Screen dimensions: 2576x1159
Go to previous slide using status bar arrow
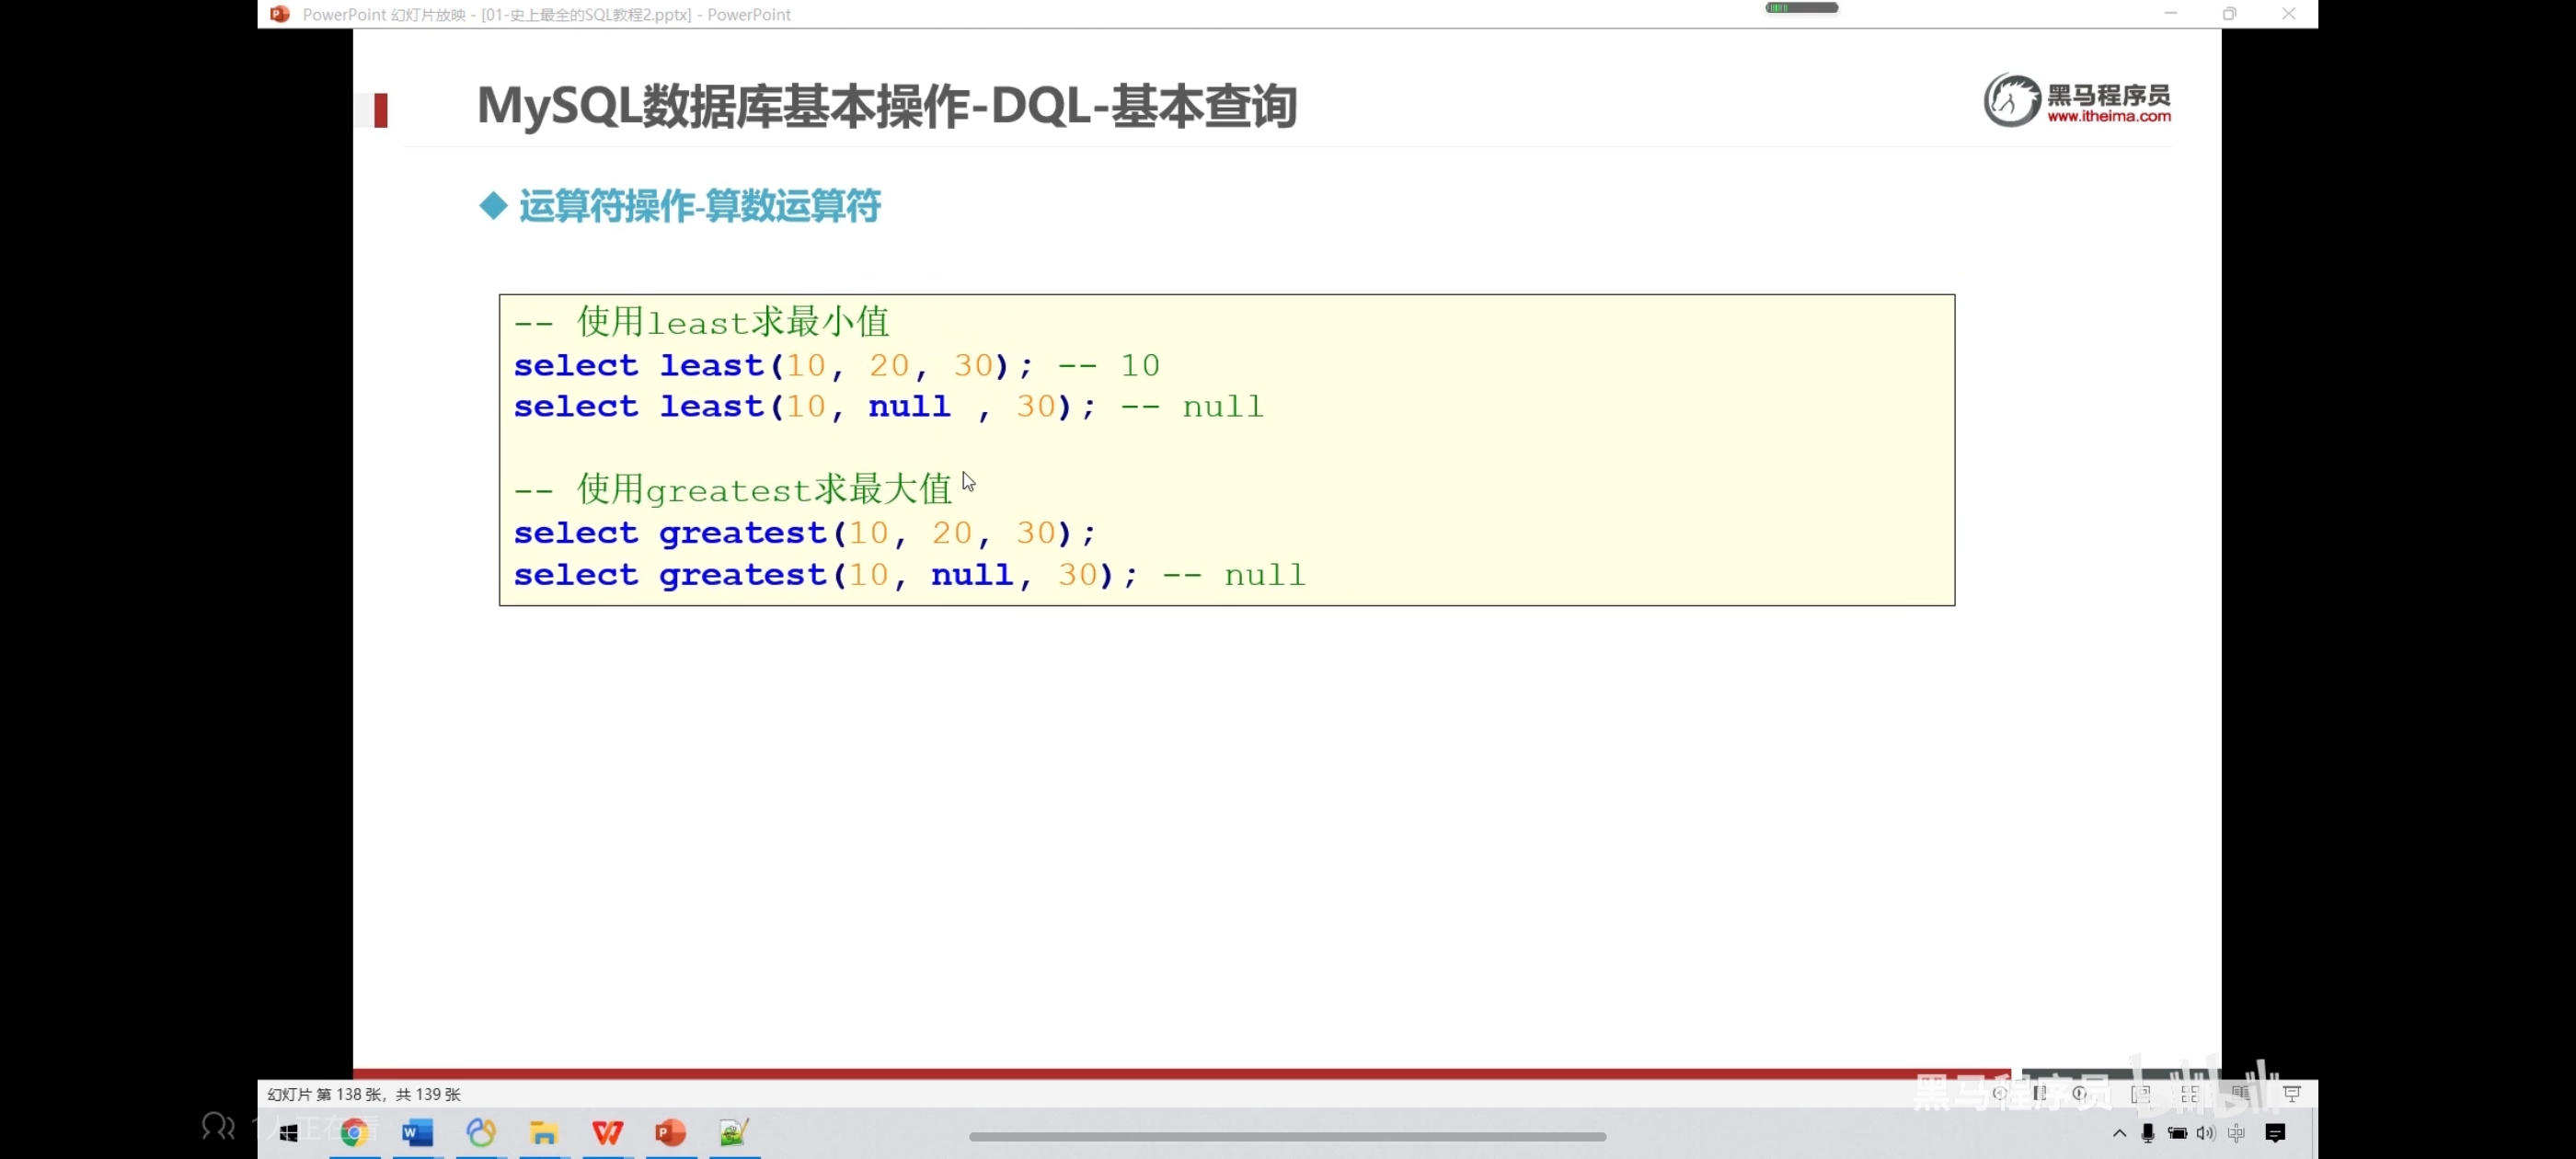[2000, 1093]
